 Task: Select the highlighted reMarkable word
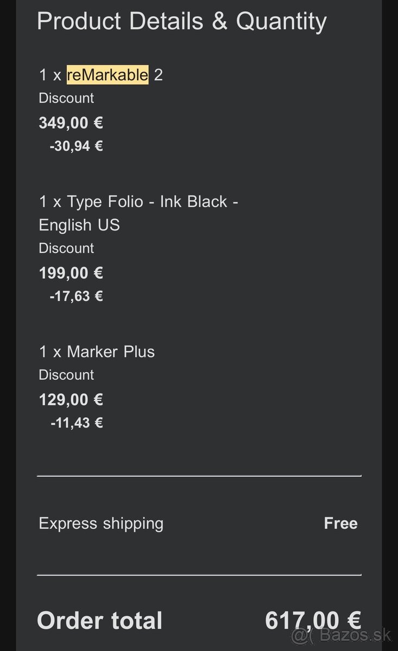[108, 74]
